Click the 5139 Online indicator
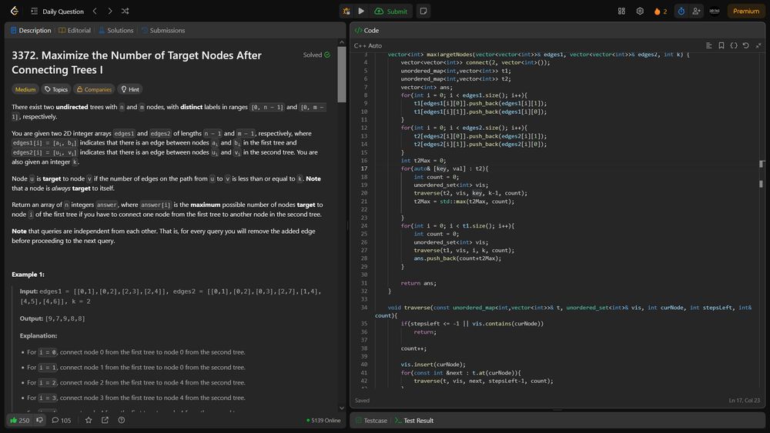Viewport: 770px width, 433px height. tap(323, 420)
